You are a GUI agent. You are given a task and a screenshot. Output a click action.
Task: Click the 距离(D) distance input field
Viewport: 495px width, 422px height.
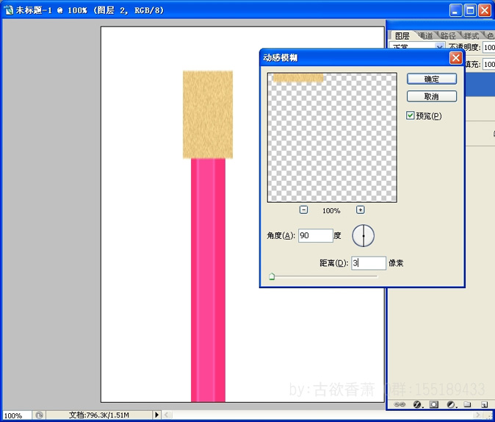pos(369,263)
